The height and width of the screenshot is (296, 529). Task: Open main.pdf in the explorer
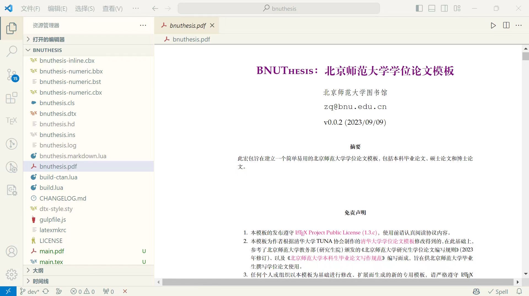click(x=88, y=251)
